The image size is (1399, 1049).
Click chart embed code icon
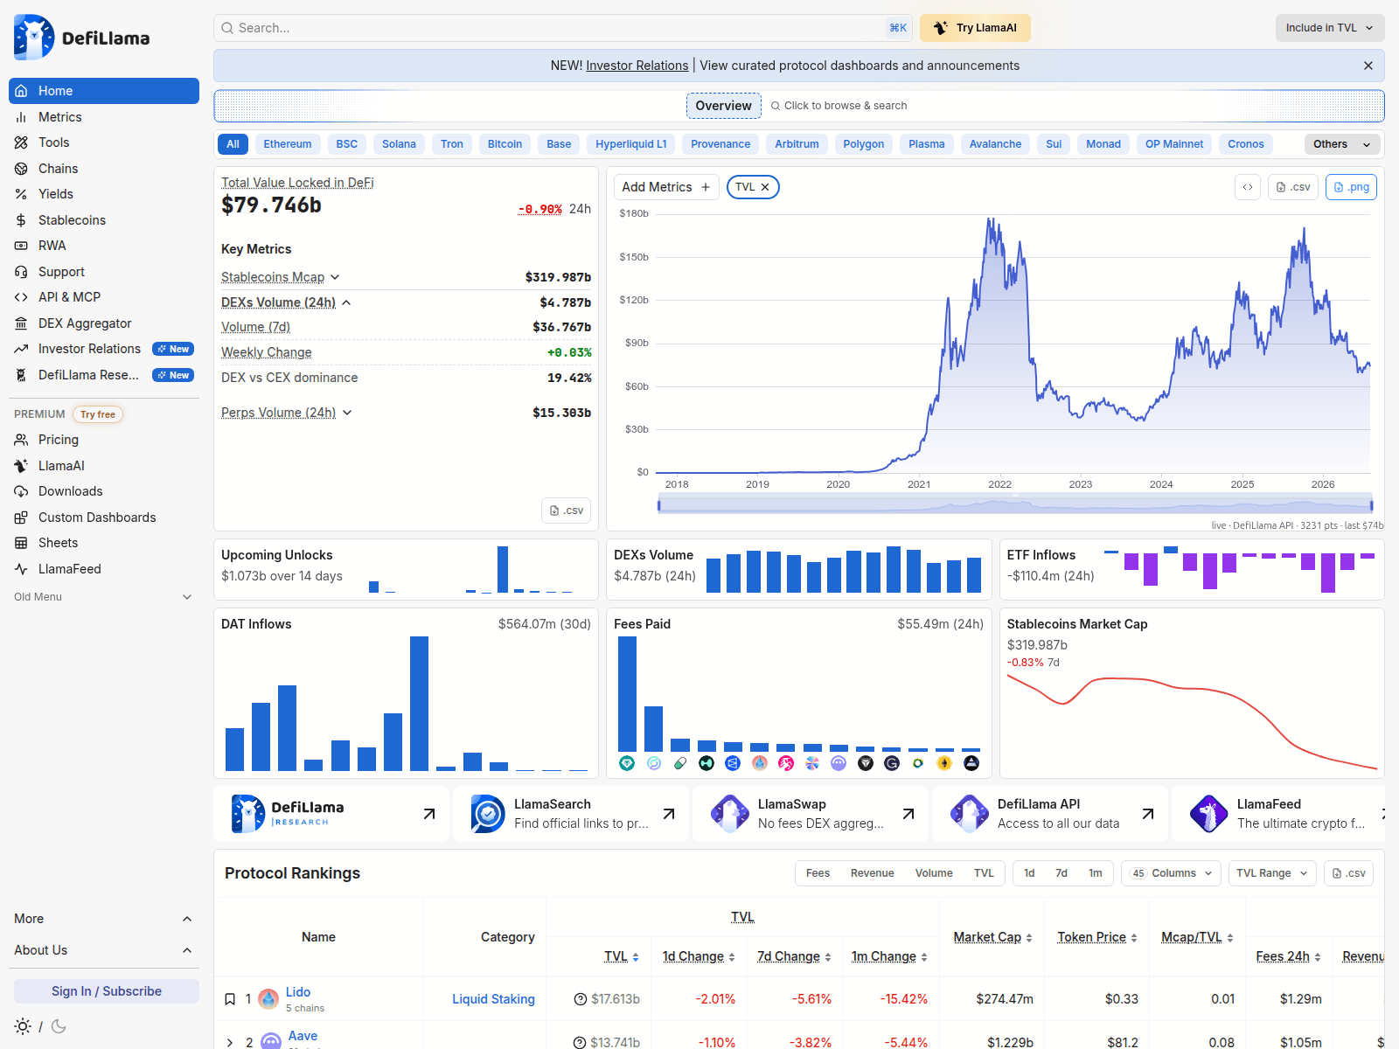point(1248,187)
